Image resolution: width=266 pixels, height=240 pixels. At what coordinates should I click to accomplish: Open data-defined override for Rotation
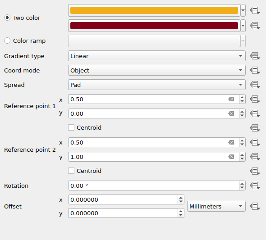click(x=255, y=186)
